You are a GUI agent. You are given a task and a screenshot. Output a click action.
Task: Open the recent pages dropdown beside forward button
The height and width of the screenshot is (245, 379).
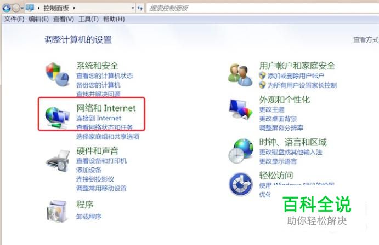[x=22, y=8]
